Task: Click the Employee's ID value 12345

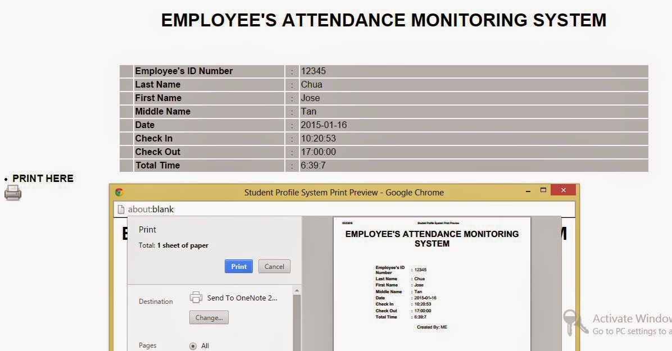Action: 314,71
